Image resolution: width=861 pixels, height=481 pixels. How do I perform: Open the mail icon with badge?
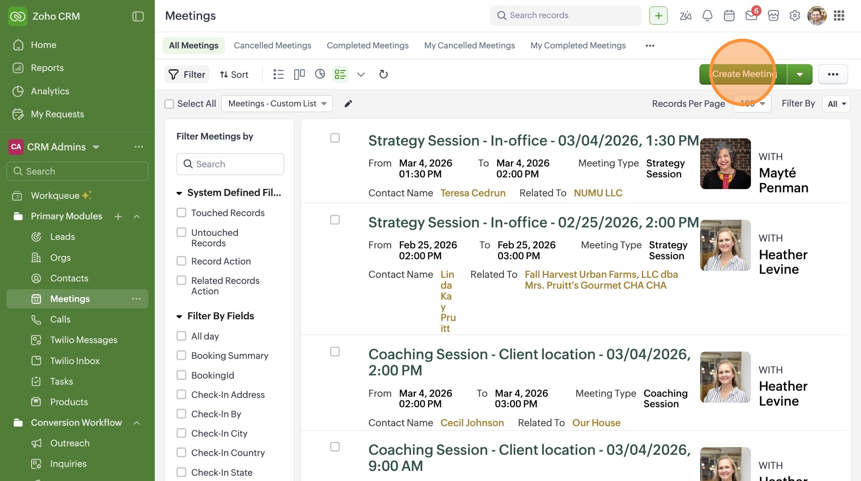751,16
